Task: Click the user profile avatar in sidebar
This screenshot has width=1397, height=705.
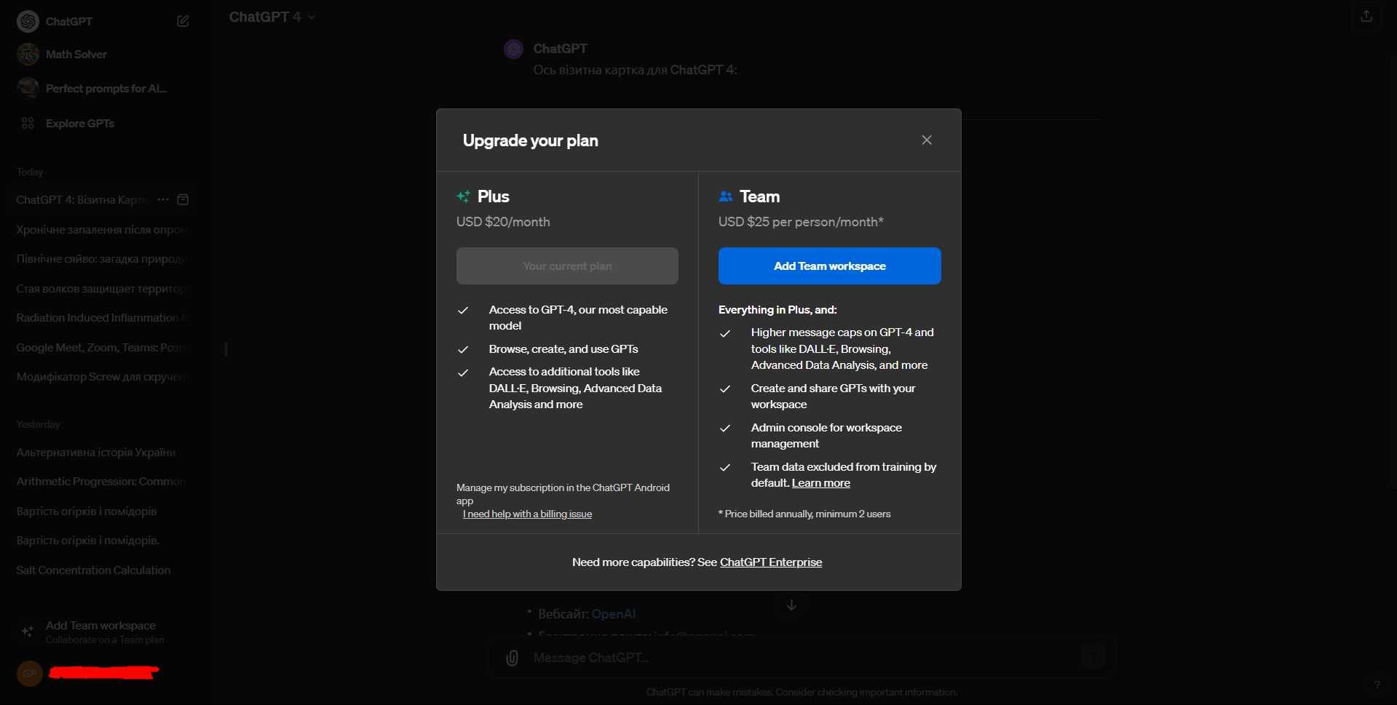Action: (30, 674)
